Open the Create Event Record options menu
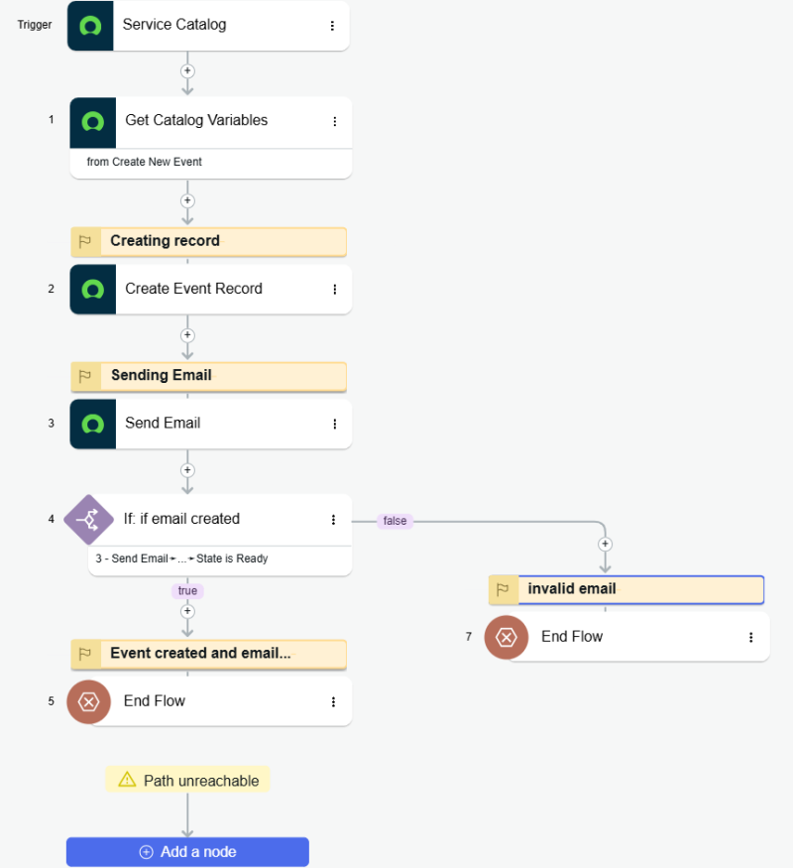793x868 pixels. [x=334, y=290]
